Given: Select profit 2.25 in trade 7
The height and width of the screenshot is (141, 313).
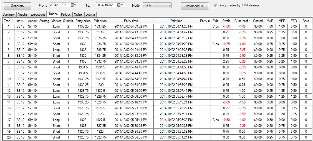Looking at the screenshot, I should coord(226,61).
